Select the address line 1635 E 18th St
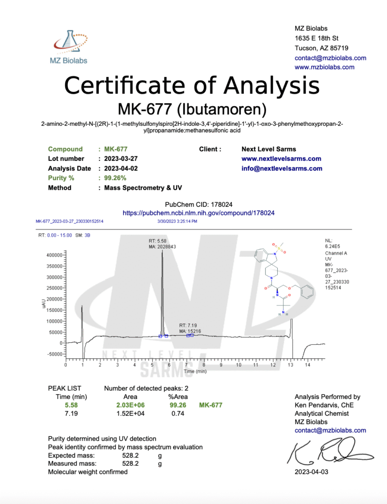 pyautogui.click(x=317, y=38)
